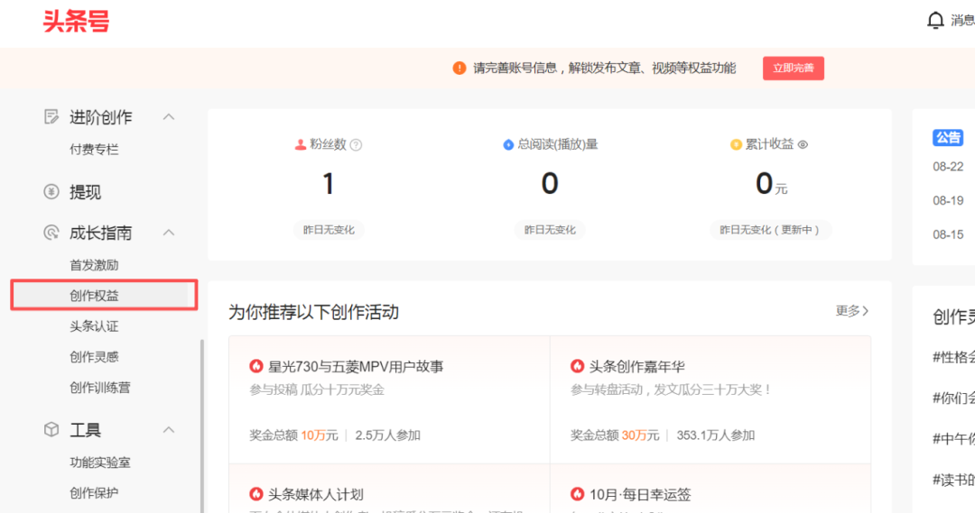
Task: Click the 立即完善 button
Action: [x=794, y=69]
